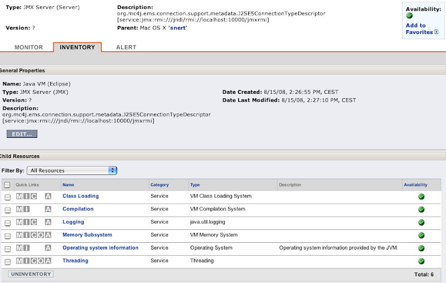Click the M quick link for Class Loading
Screen dimensions: 446x283
(x=19, y=196)
